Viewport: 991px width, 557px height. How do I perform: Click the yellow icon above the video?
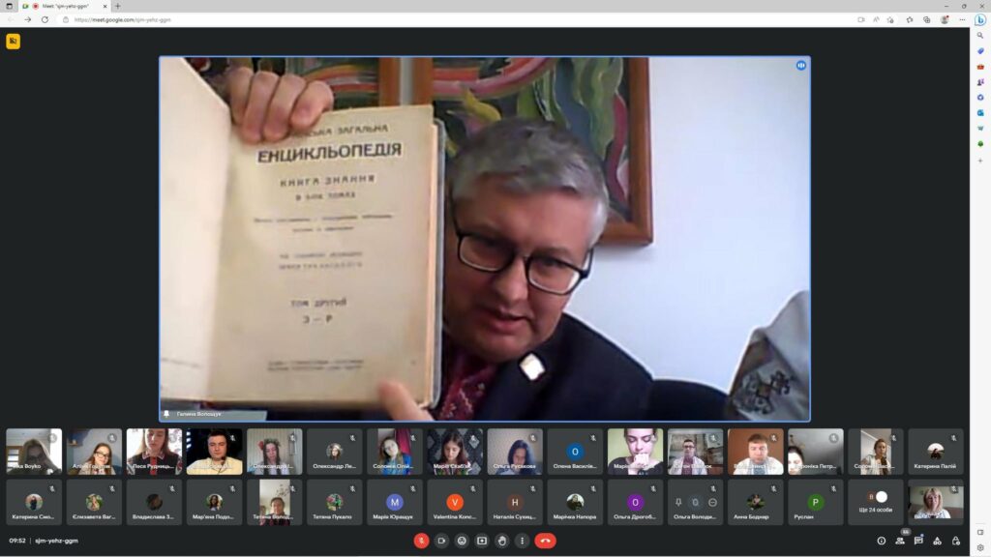pos(13,41)
